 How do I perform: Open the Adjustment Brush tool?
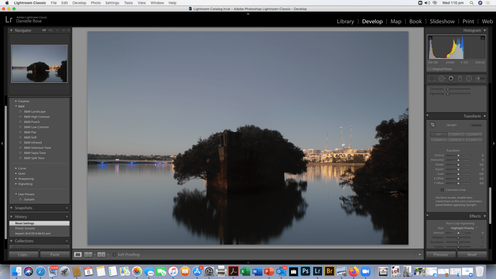480,78
